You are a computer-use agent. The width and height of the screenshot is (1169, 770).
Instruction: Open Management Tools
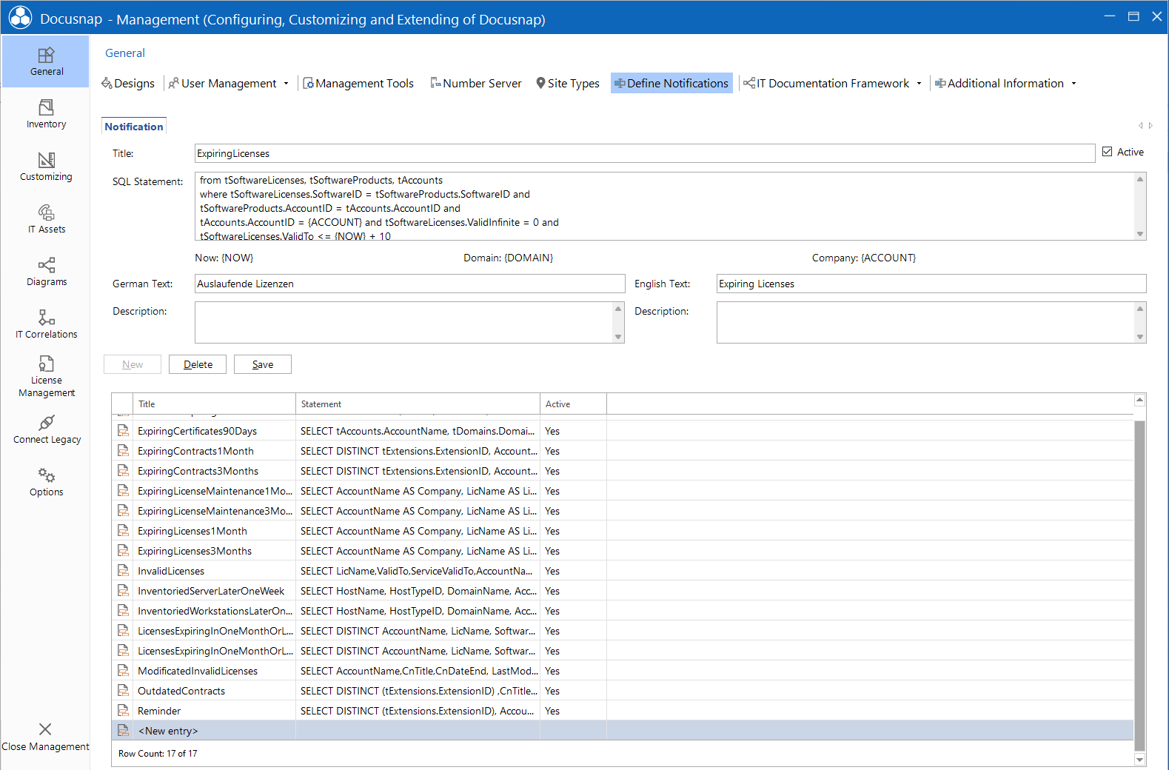pyautogui.click(x=358, y=83)
